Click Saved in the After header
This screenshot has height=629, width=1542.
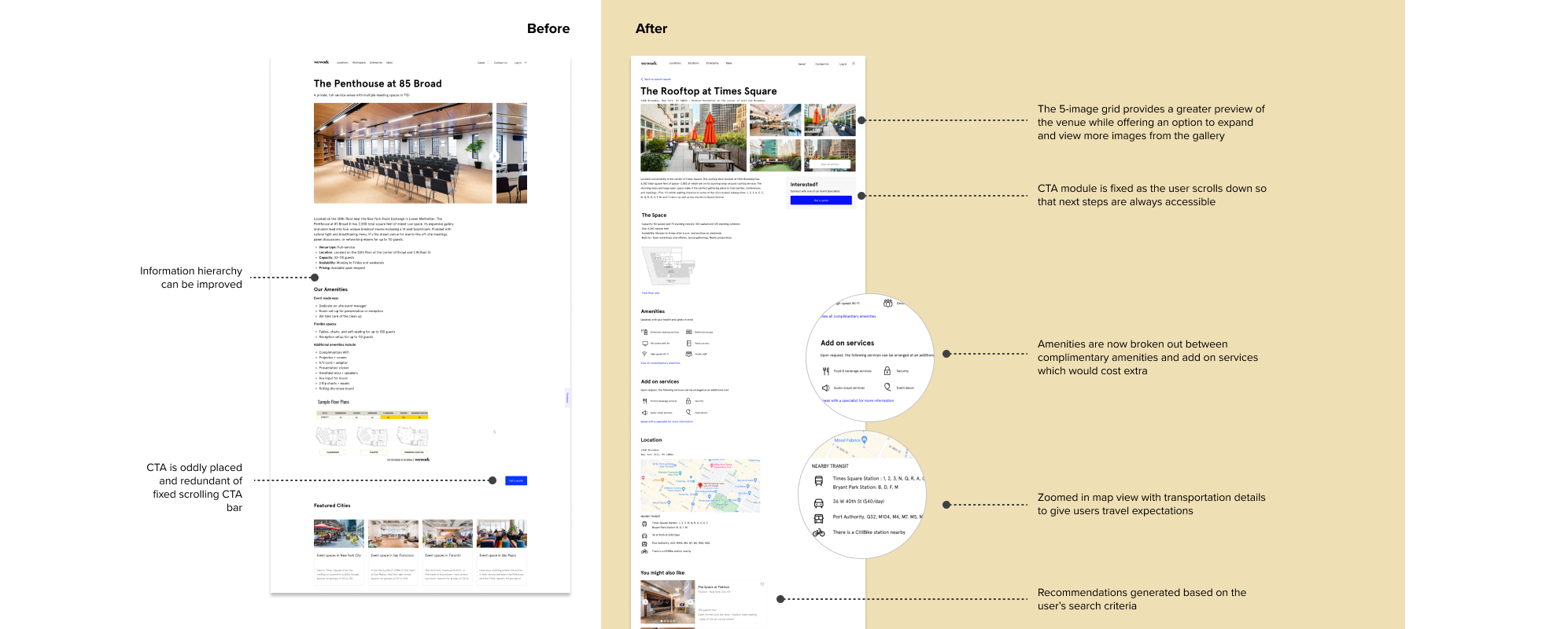pyautogui.click(x=802, y=64)
